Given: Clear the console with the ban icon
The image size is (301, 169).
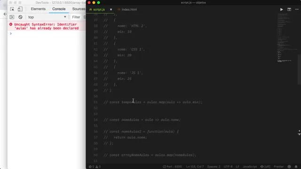Looking at the screenshot, I should click(x=20, y=17).
